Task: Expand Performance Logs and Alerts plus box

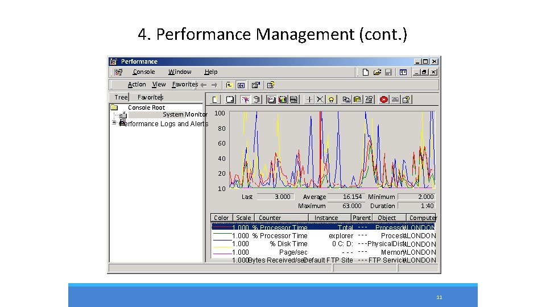Action: pyautogui.click(x=114, y=123)
